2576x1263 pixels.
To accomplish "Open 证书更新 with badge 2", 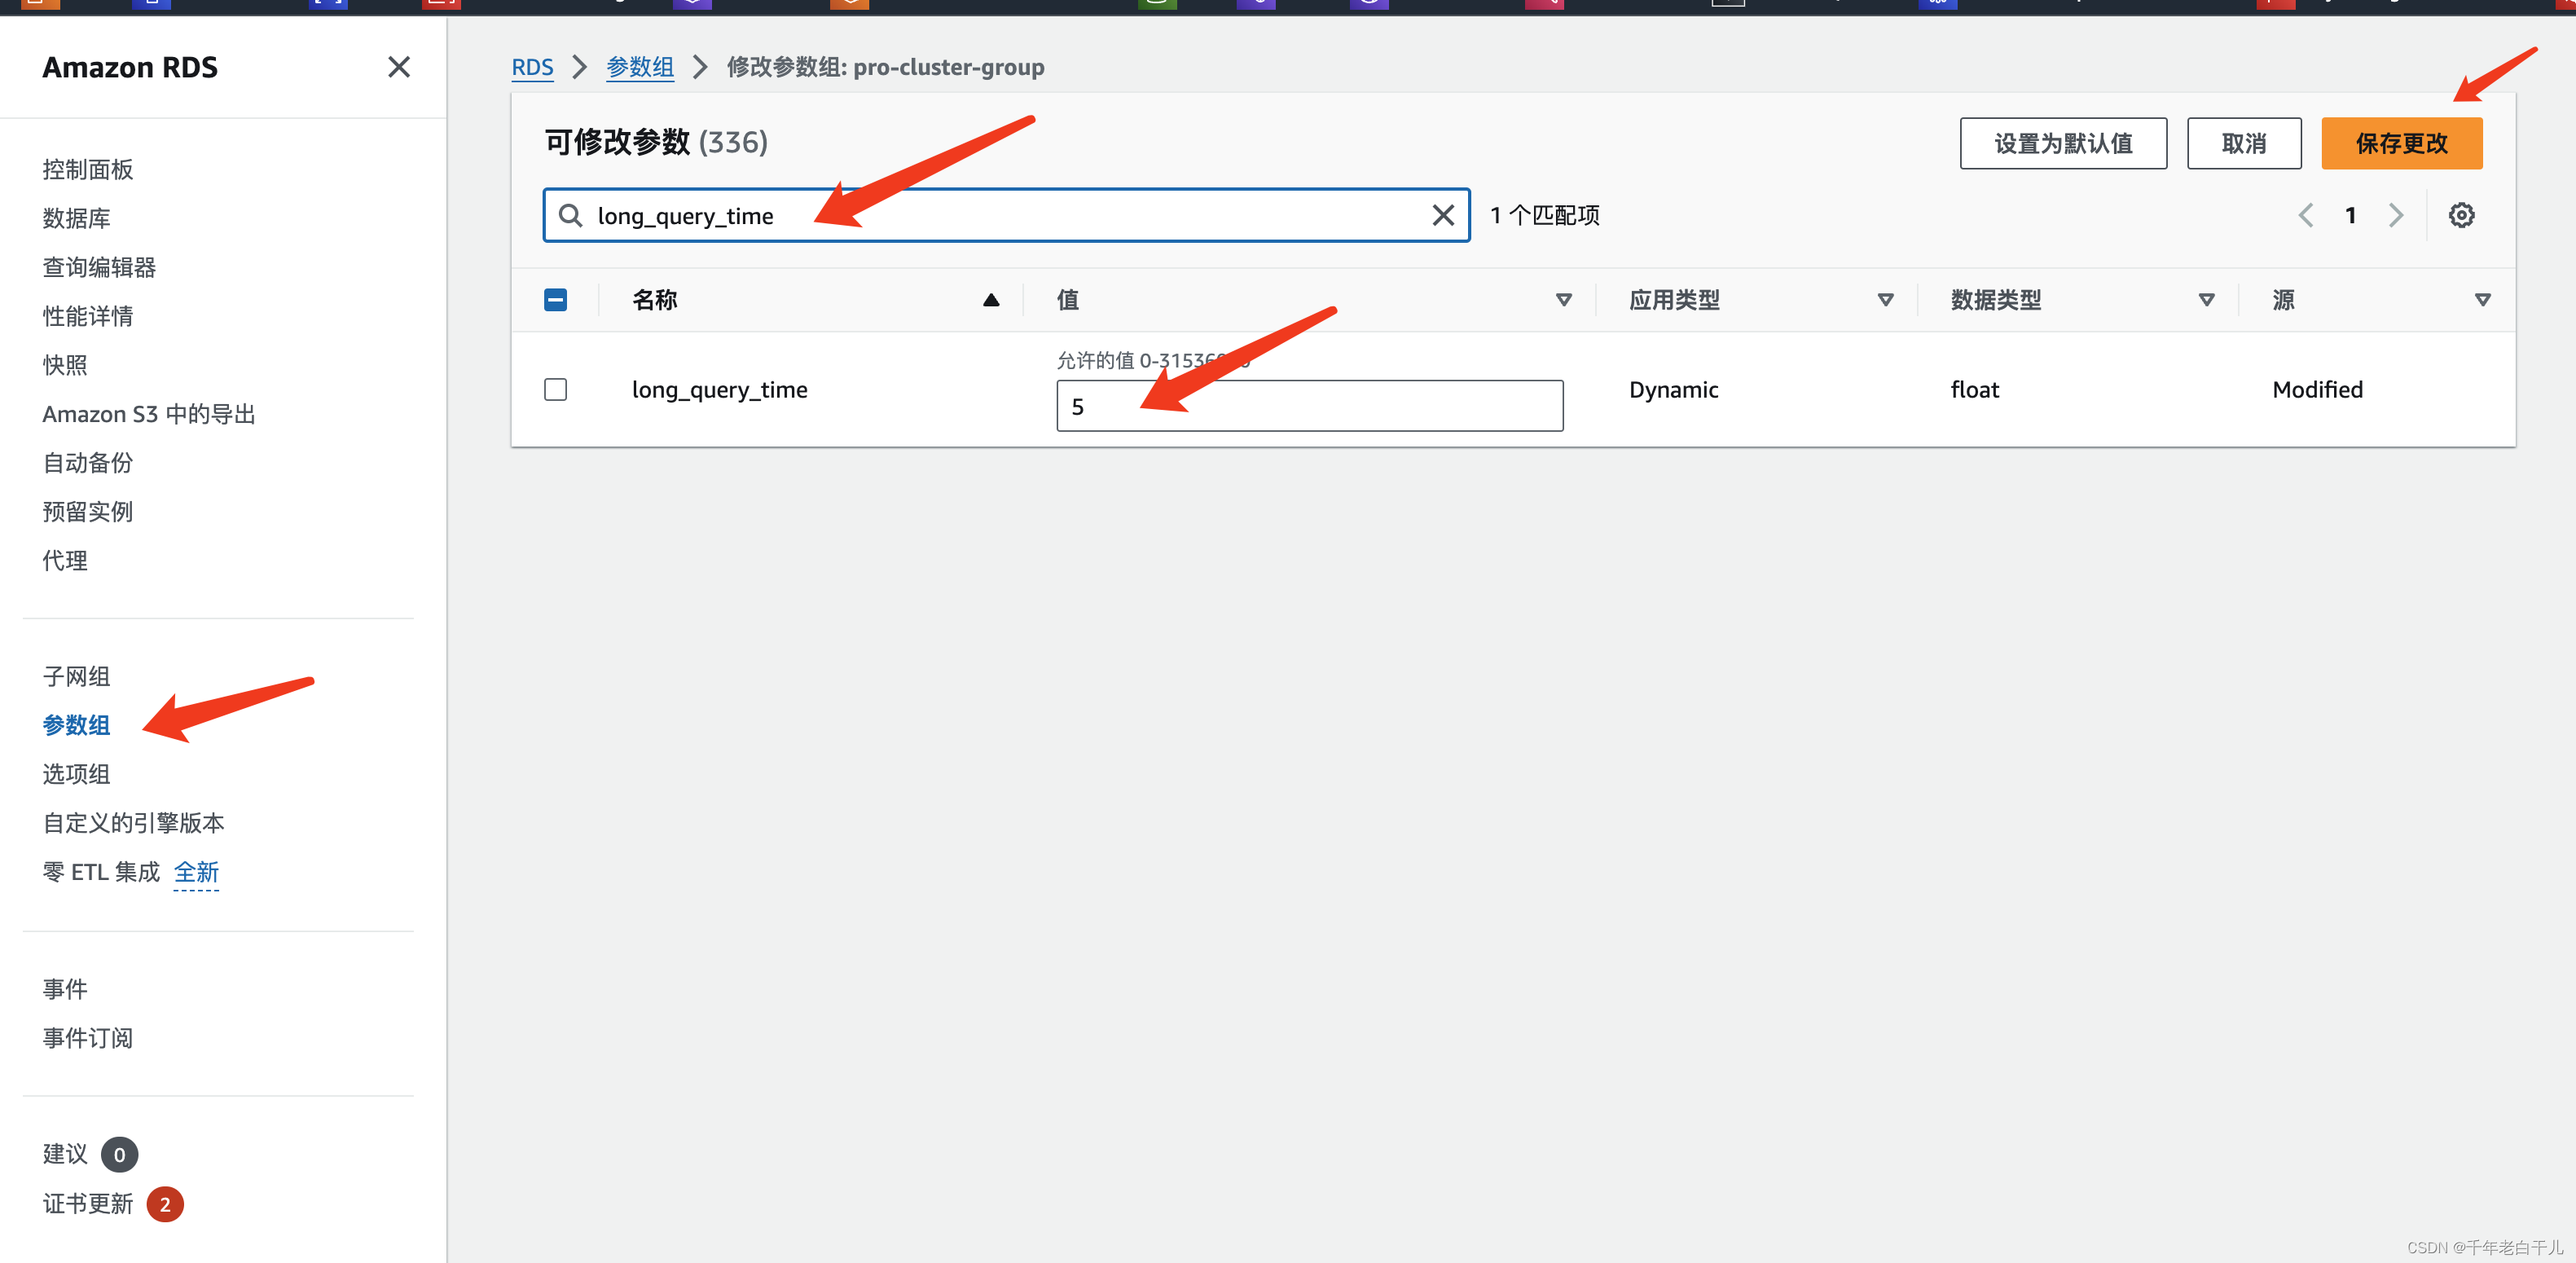I will click(x=88, y=1204).
